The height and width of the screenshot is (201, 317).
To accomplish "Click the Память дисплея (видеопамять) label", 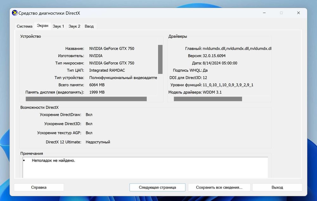I will [x=55, y=92].
